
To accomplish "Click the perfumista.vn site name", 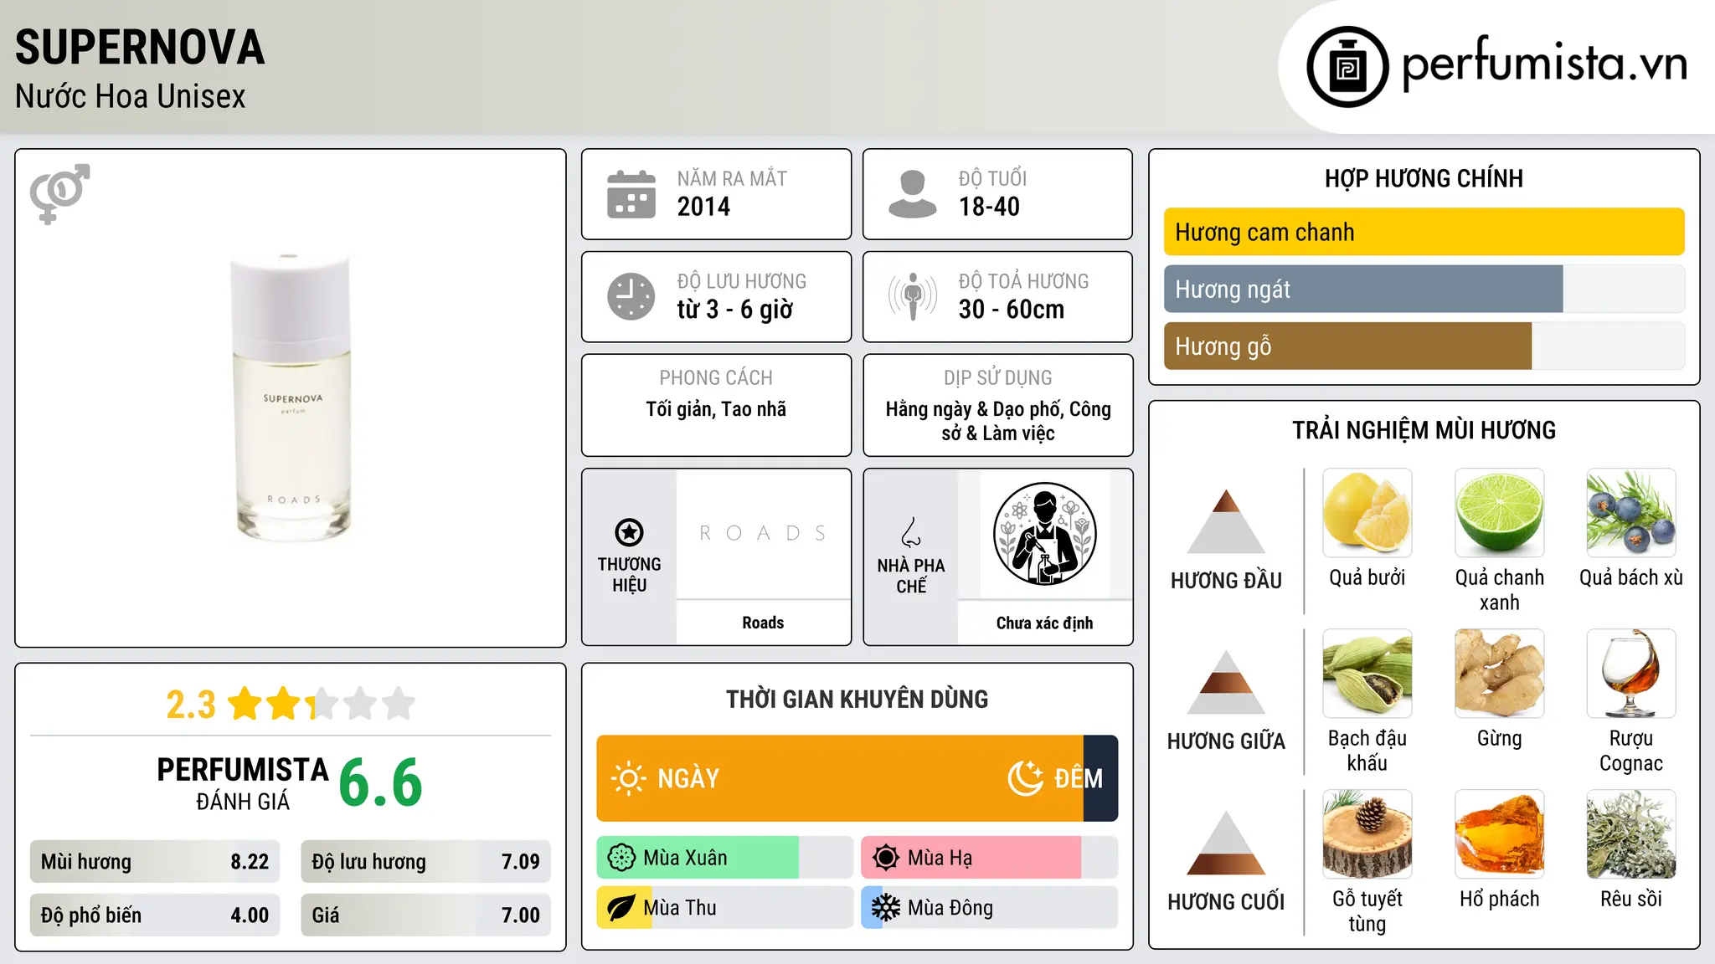I will pos(1544,64).
